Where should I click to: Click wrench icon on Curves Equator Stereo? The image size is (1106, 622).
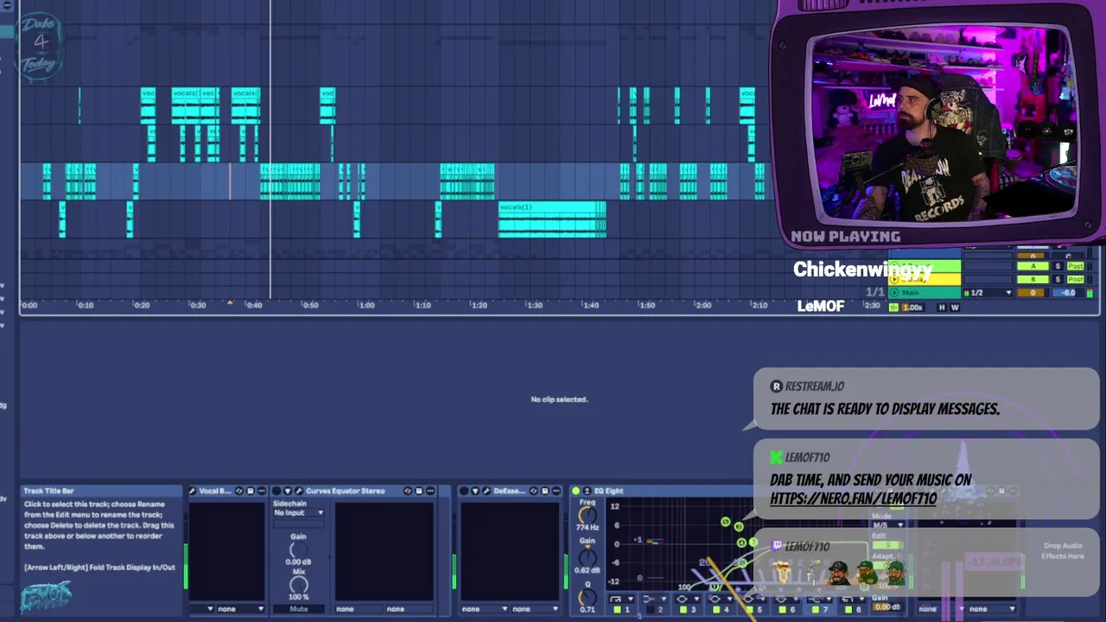(x=299, y=491)
